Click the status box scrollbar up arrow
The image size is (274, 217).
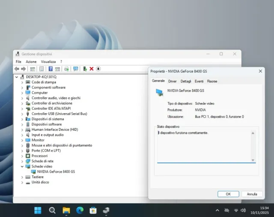pos(253,133)
